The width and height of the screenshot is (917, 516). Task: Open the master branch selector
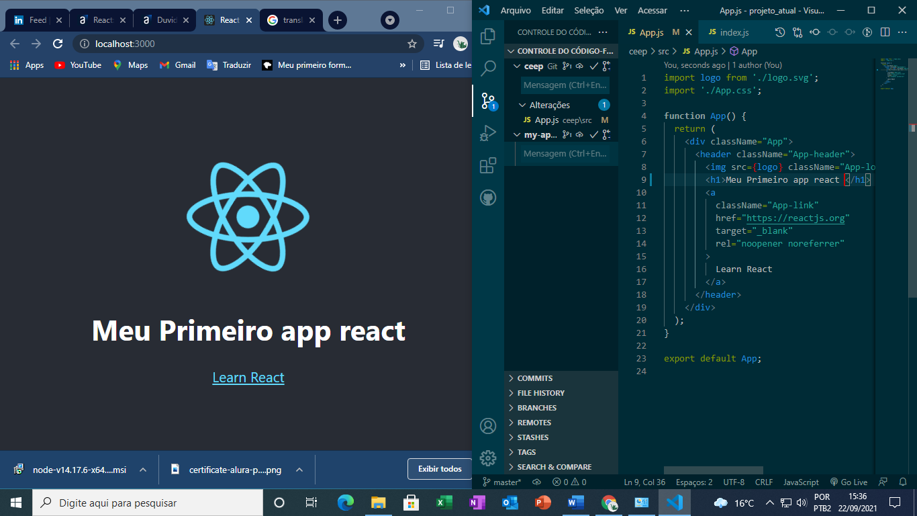click(502, 482)
